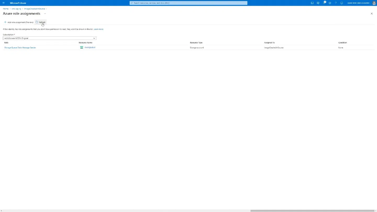Launch Cloud Shell from the top bar
This screenshot has height=212, width=377.
[x=312, y=3]
